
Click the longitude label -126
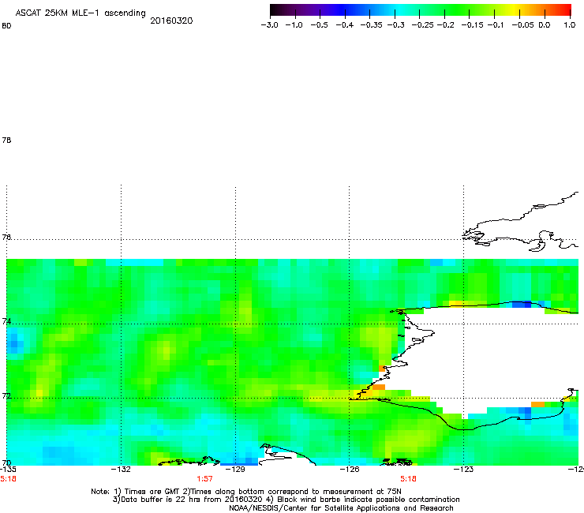[350, 470]
